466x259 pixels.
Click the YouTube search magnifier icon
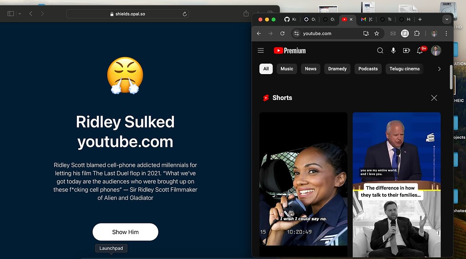[380, 50]
